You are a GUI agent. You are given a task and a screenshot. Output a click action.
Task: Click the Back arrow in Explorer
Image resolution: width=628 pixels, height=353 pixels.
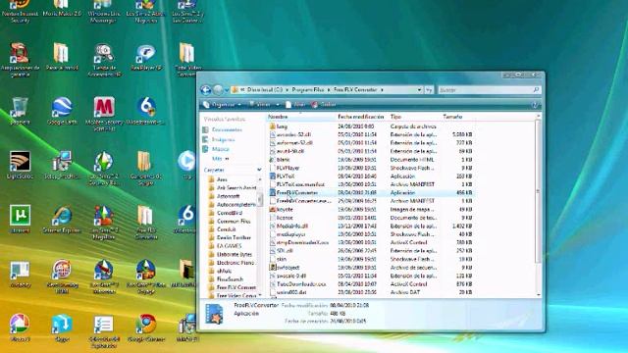tap(205, 90)
